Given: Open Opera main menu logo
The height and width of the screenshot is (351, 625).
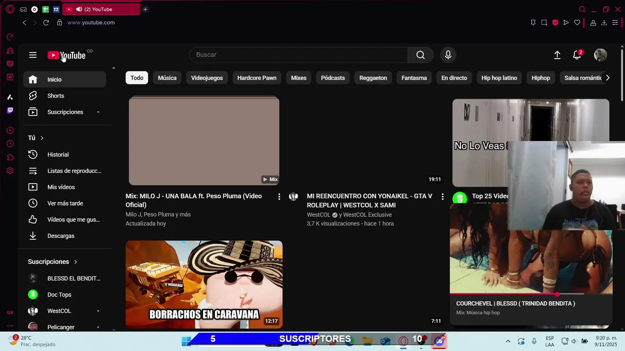Looking at the screenshot, I should [10, 9].
